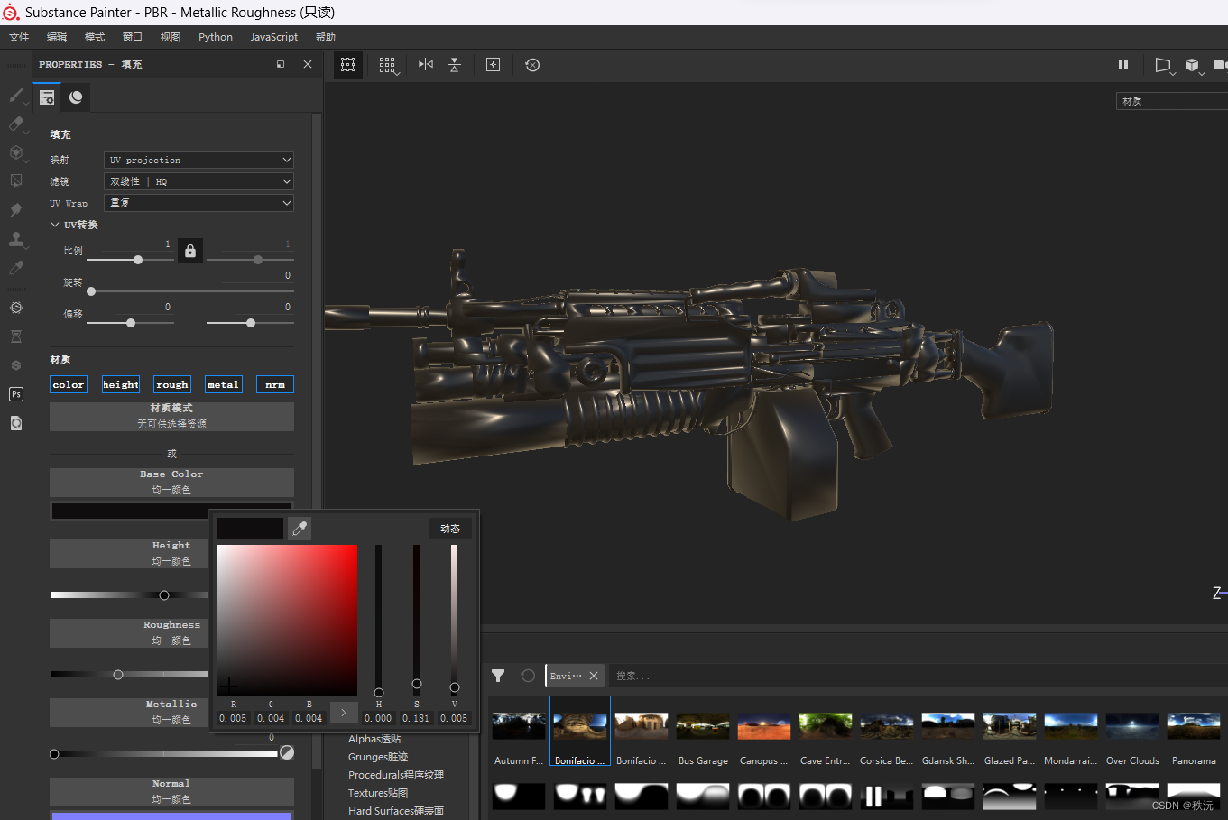Click the red saturation color field
This screenshot has height=820, width=1228.
click(x=287, y=620)
